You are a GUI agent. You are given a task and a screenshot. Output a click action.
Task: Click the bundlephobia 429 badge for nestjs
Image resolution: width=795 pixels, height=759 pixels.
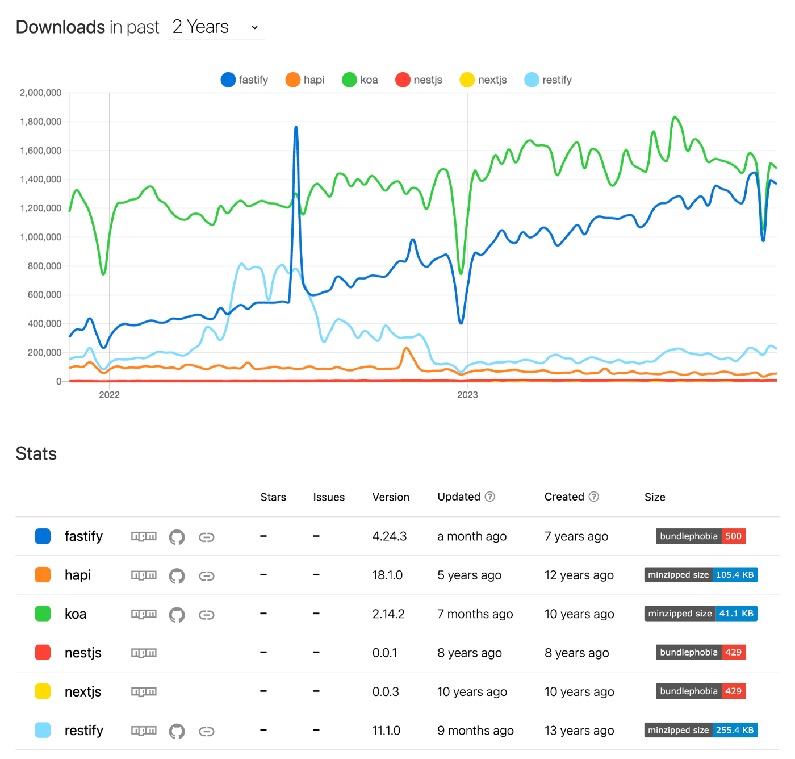701,652
